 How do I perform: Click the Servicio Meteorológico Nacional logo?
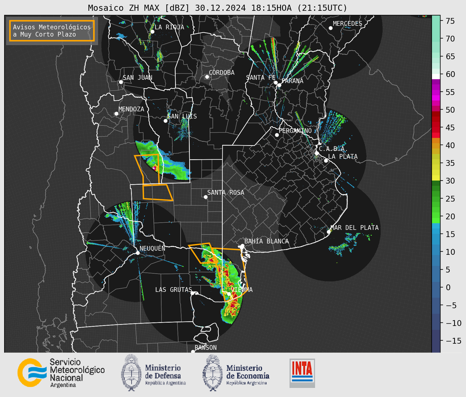click(x=61, y=373)
